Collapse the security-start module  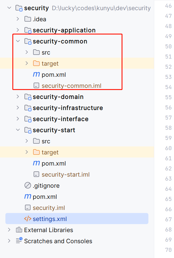click(x=18, y=130)
